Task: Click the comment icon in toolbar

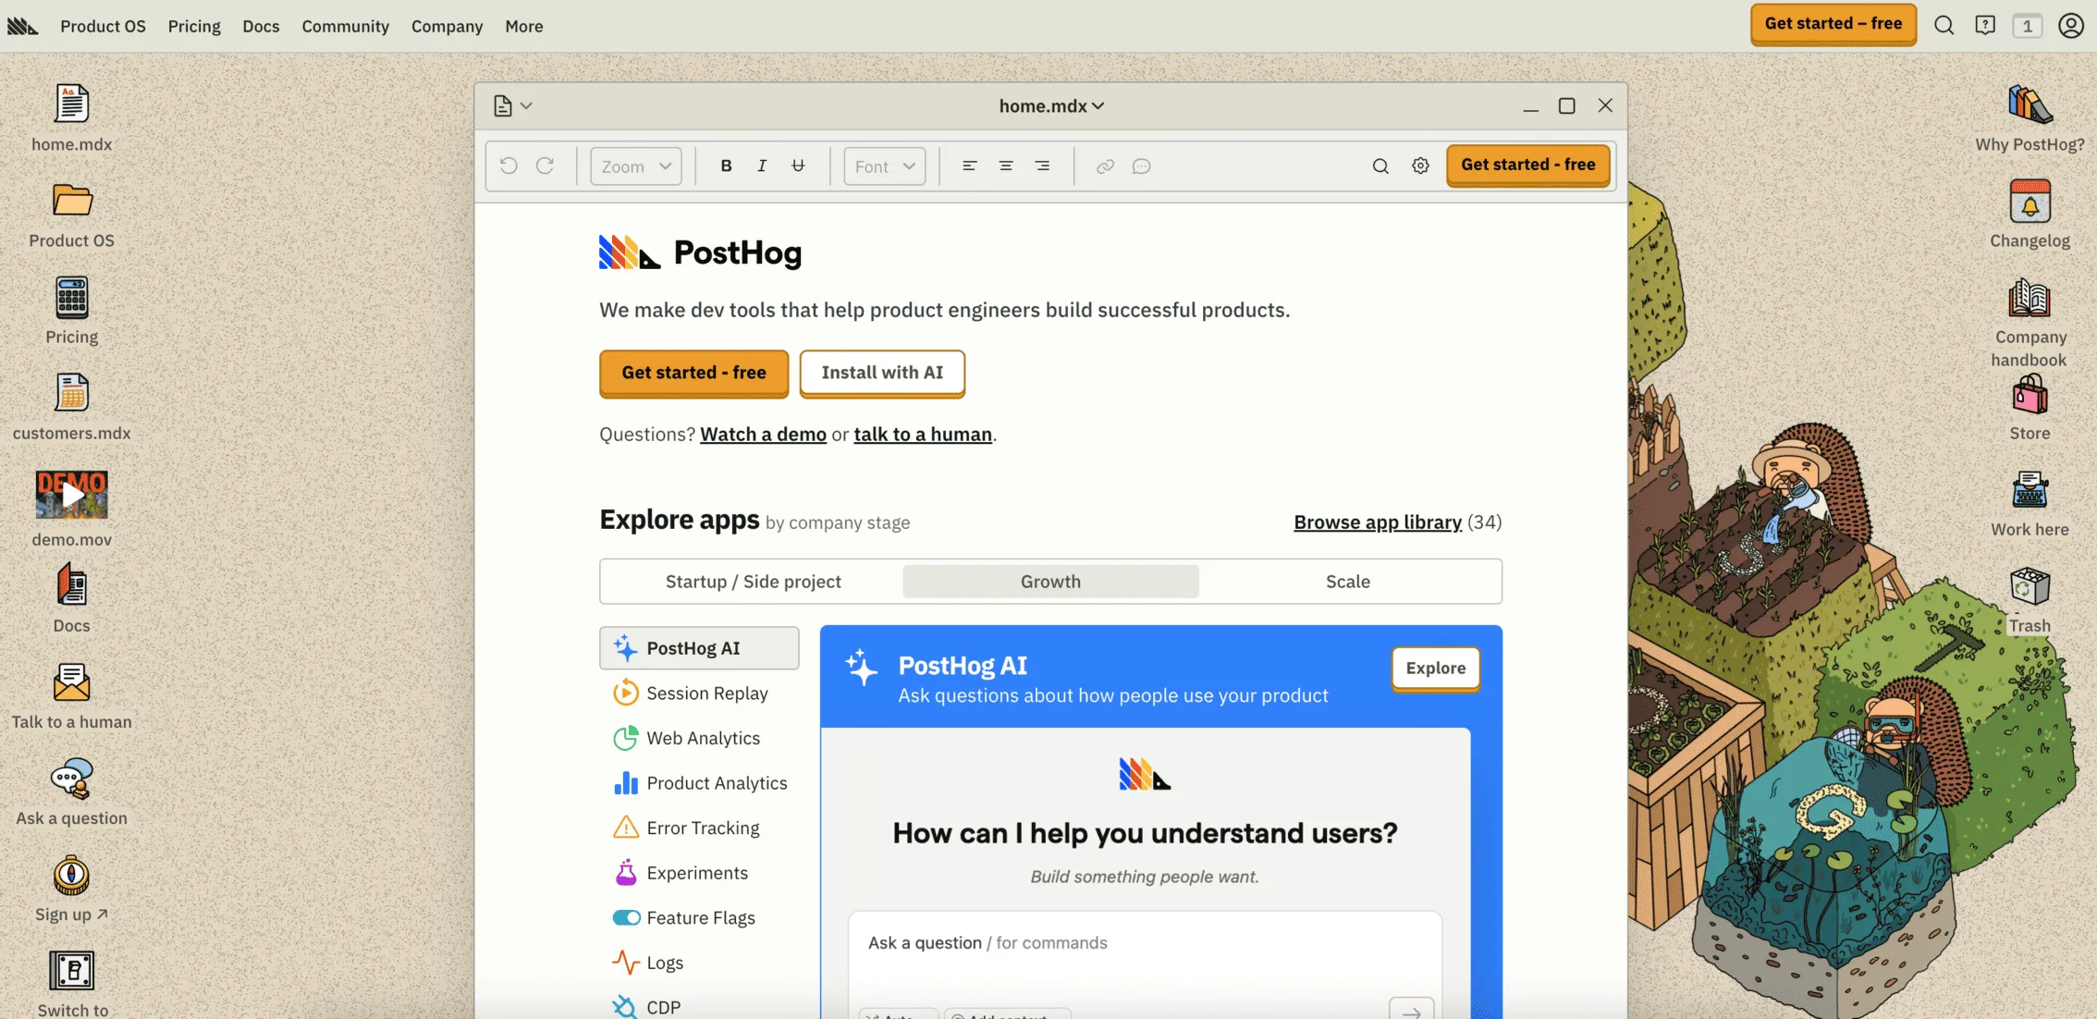Action: tap(1141, 166)
